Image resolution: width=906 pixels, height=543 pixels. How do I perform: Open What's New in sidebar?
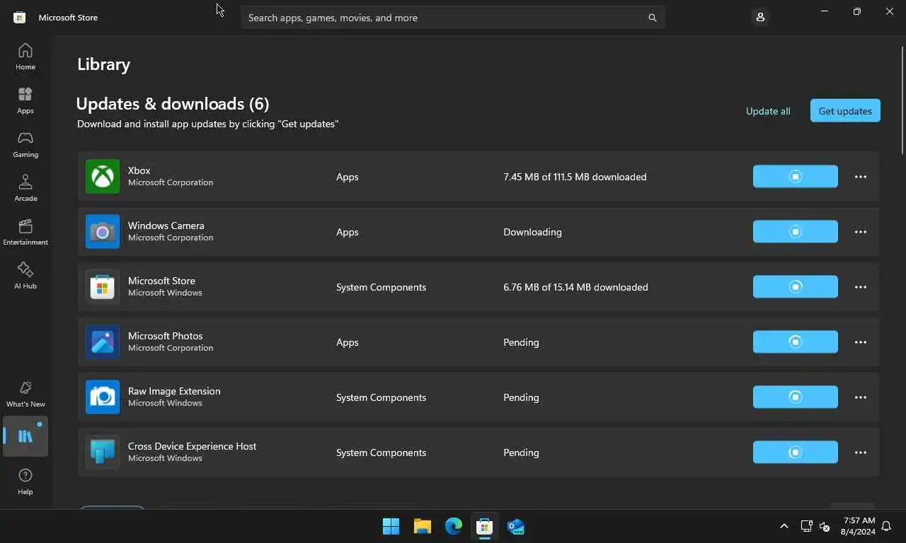[x=25, y=394]
